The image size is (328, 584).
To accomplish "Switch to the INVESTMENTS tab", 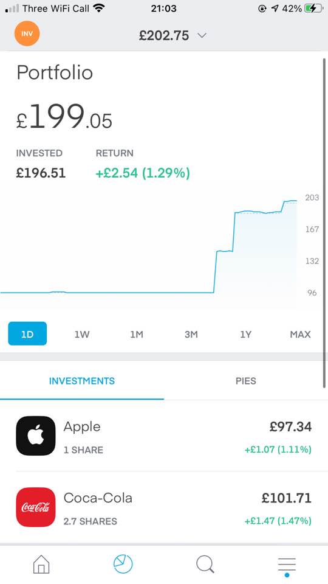I will point(82,381).
